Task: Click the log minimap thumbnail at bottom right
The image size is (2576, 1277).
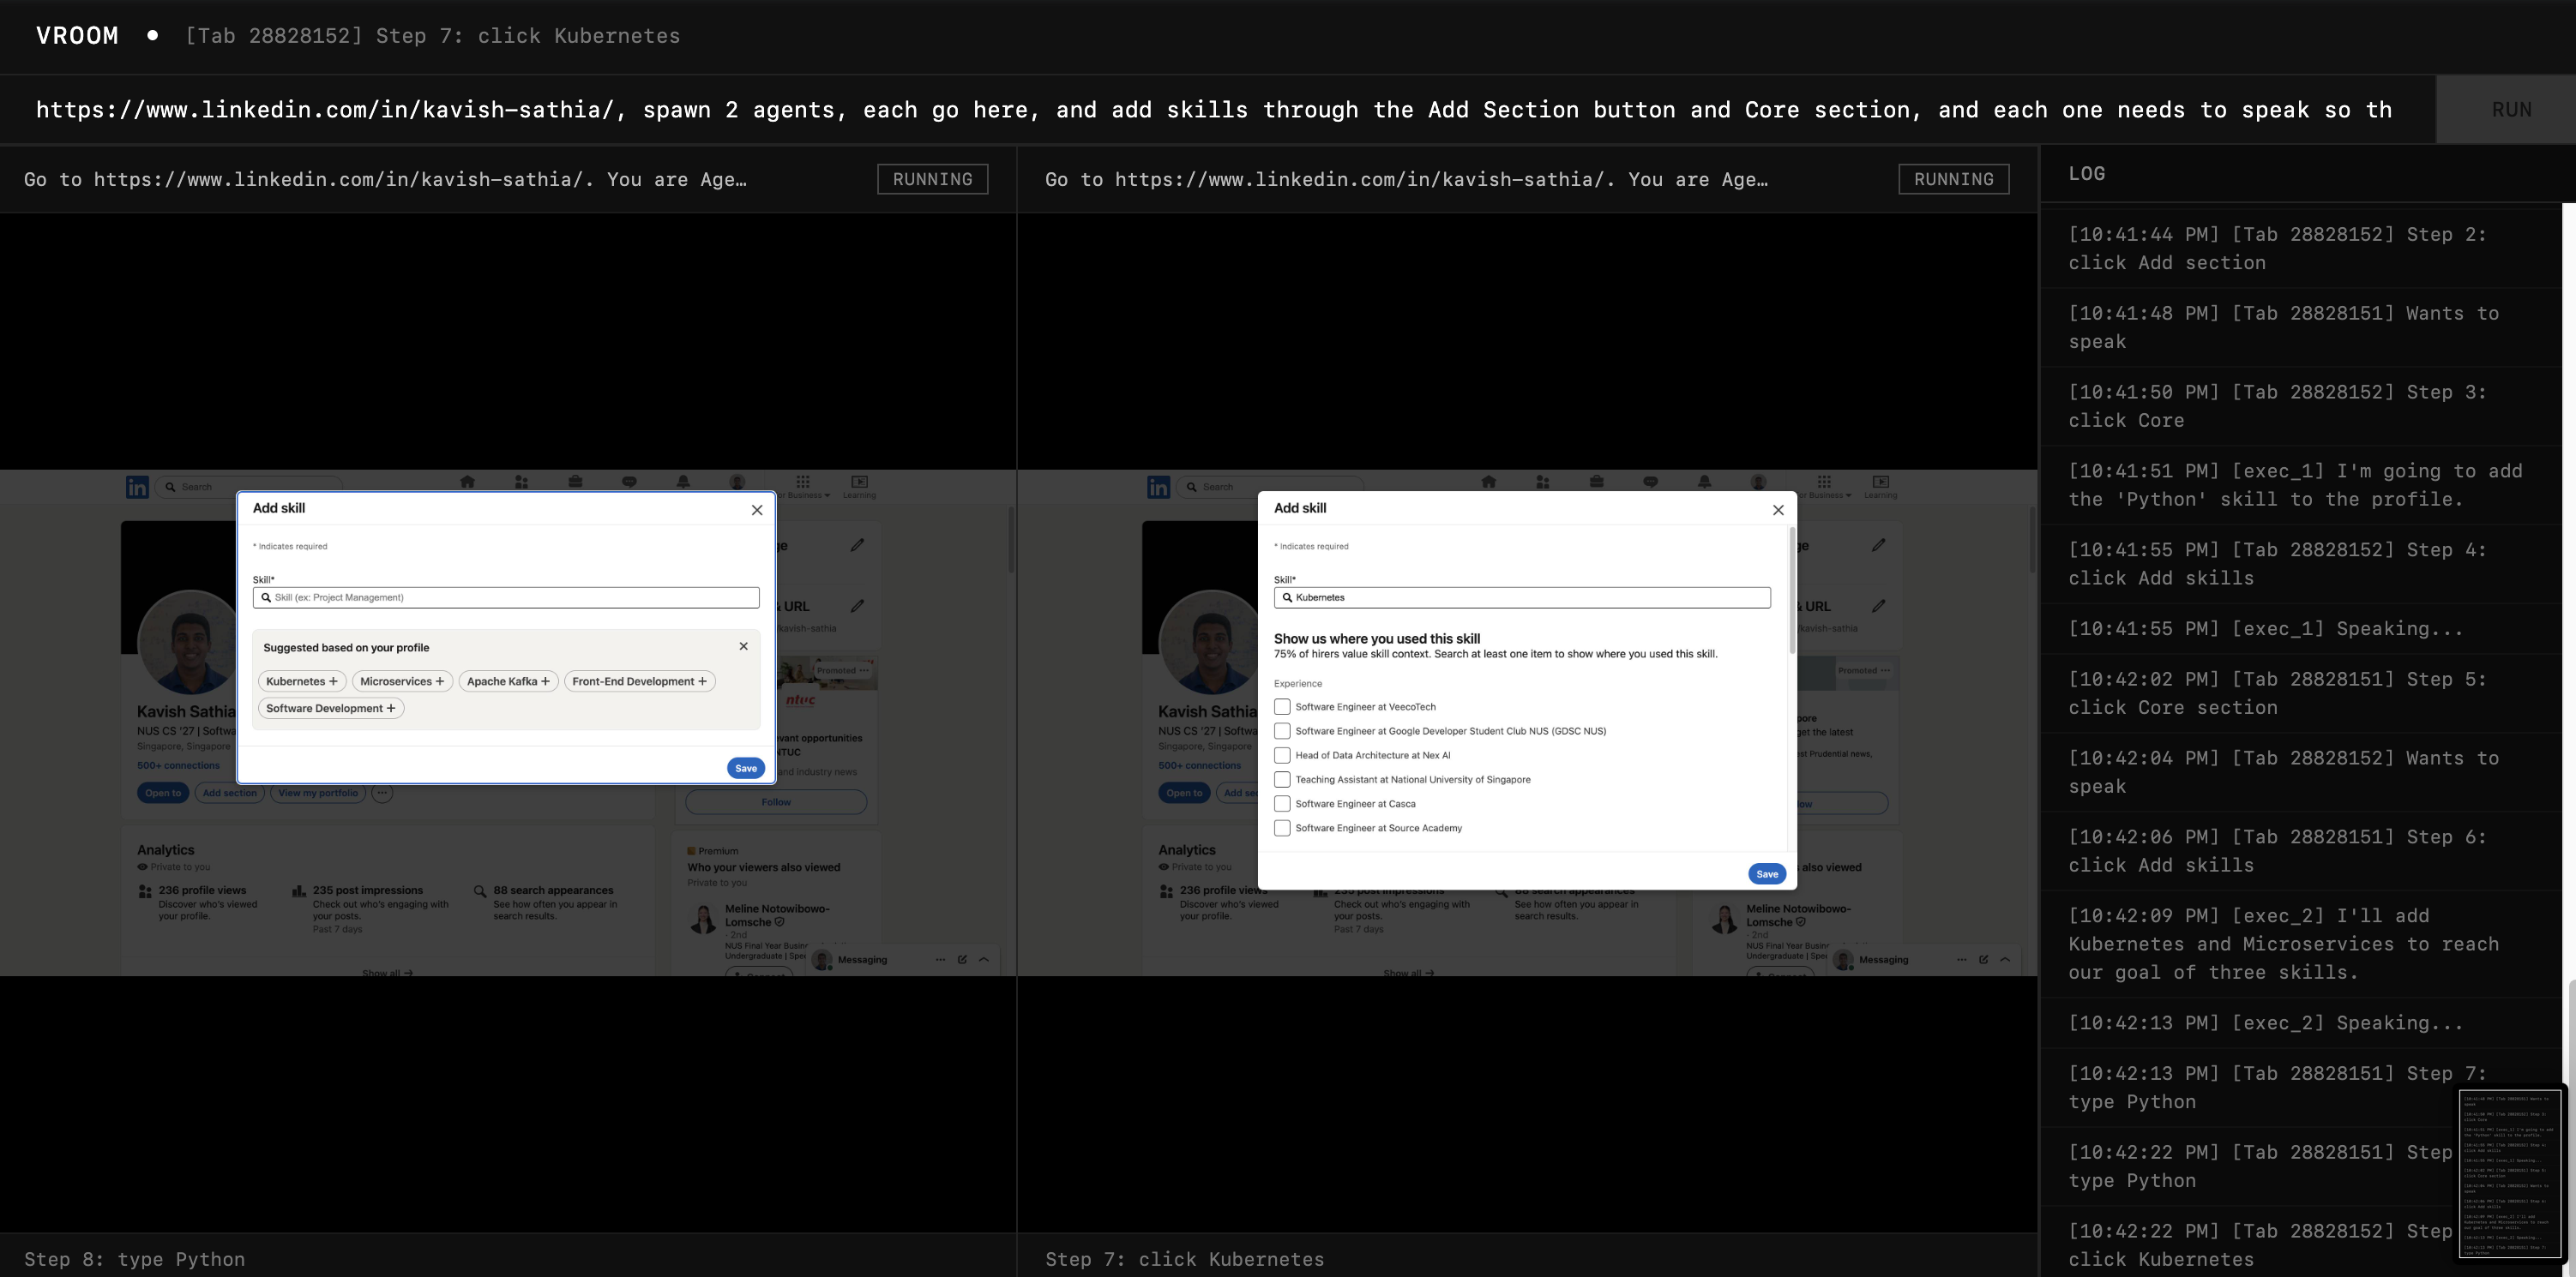Action: point(2510,1174)
